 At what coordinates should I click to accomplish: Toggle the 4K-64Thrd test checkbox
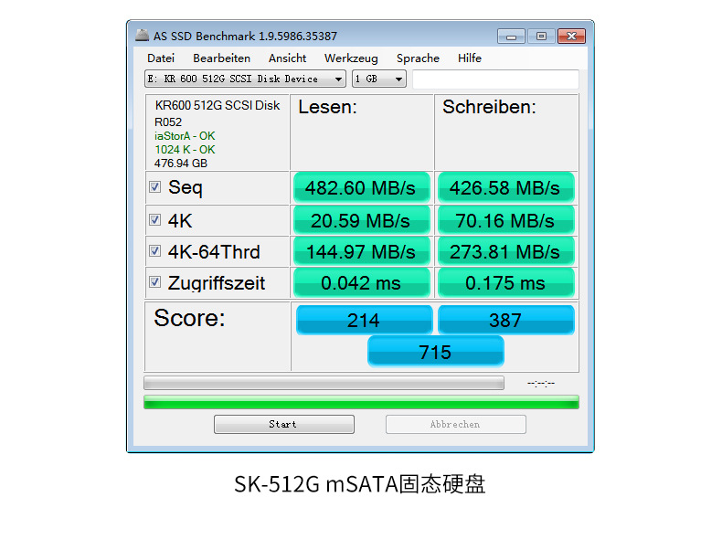tap(155, 251)
